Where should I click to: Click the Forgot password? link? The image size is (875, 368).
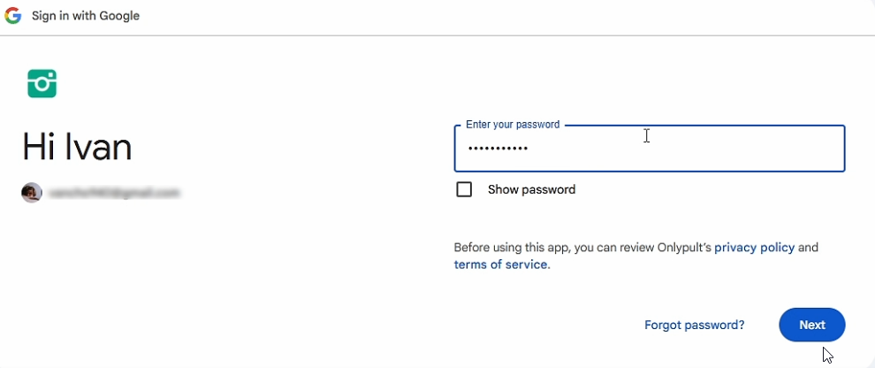(694, 325)
